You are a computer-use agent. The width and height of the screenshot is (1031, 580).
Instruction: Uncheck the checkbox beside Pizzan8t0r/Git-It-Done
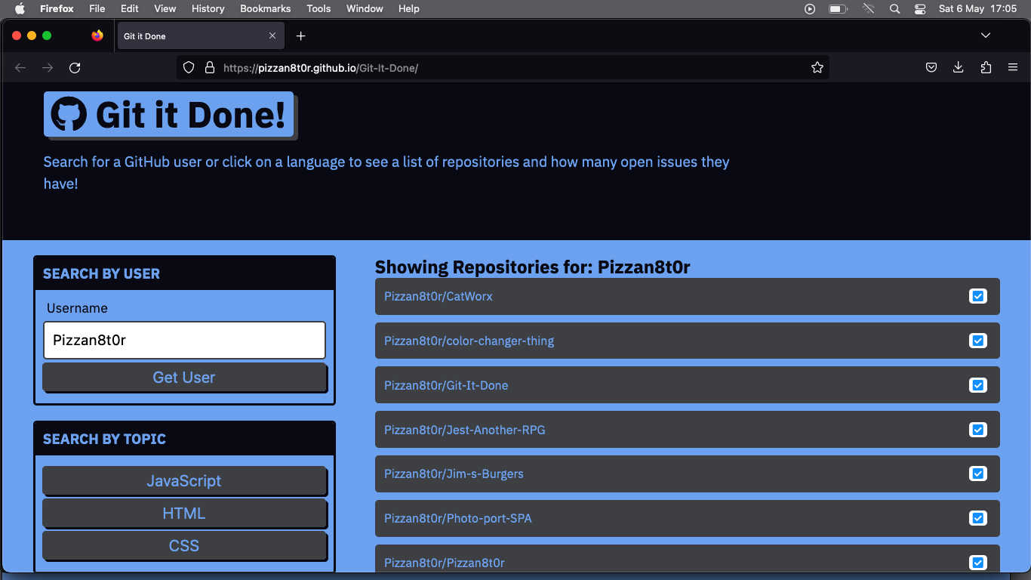click(x=978, y=385)
